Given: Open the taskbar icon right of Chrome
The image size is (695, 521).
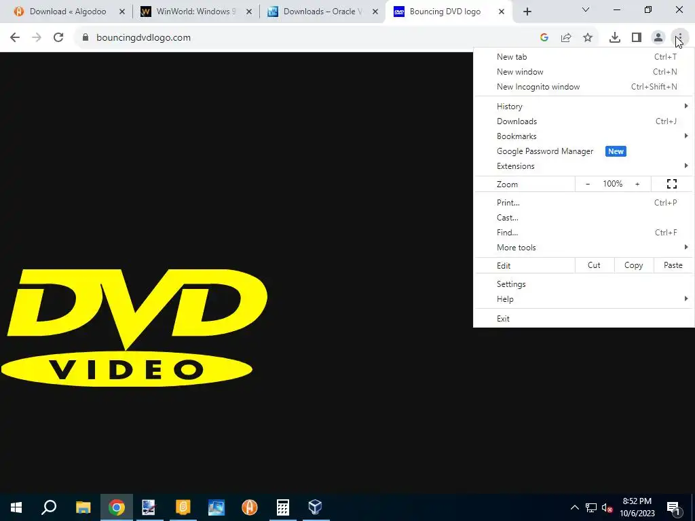Looking at the screenshot, I should tap(149, 507).
